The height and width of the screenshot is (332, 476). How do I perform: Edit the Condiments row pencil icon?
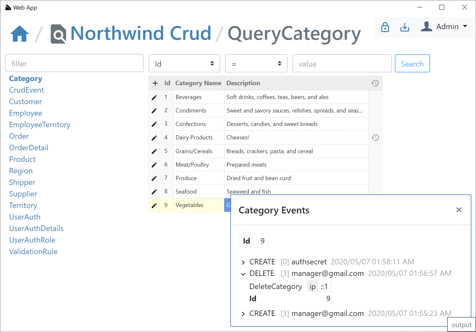[x=154, y=111]
